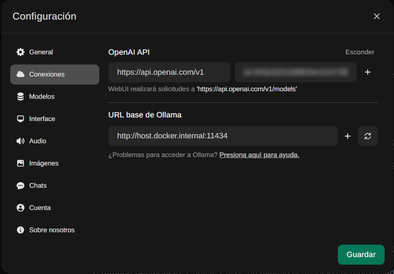Click the gear icon next to General
This screenshot has width=394, height=274.
tap(21, 52)
